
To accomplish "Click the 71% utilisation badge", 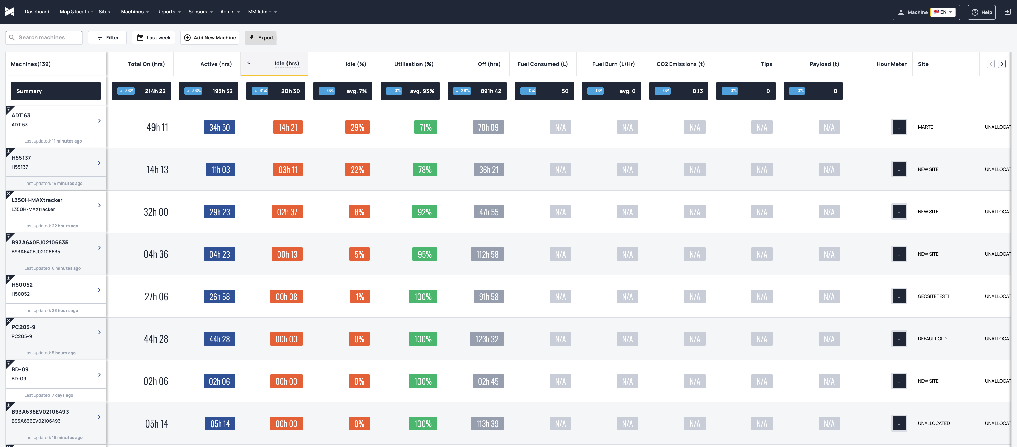I will point(426,127).
